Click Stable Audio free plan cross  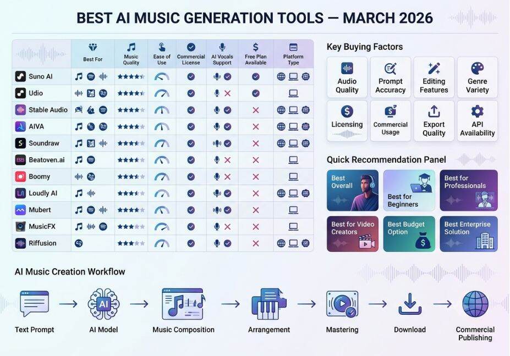[x=256, y=110]
